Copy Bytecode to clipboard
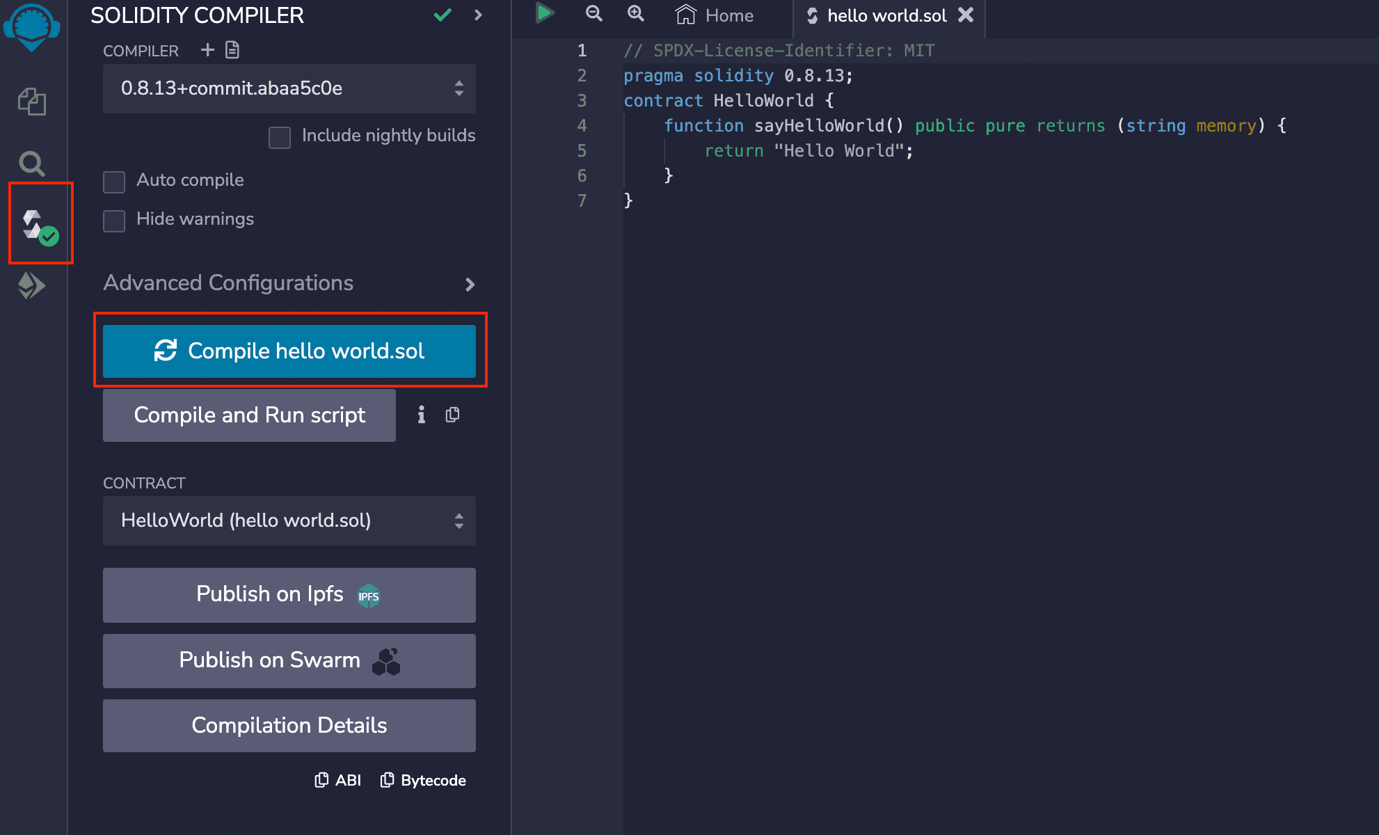The width and height of the screenshot is (1379, 835). point(423,781)
